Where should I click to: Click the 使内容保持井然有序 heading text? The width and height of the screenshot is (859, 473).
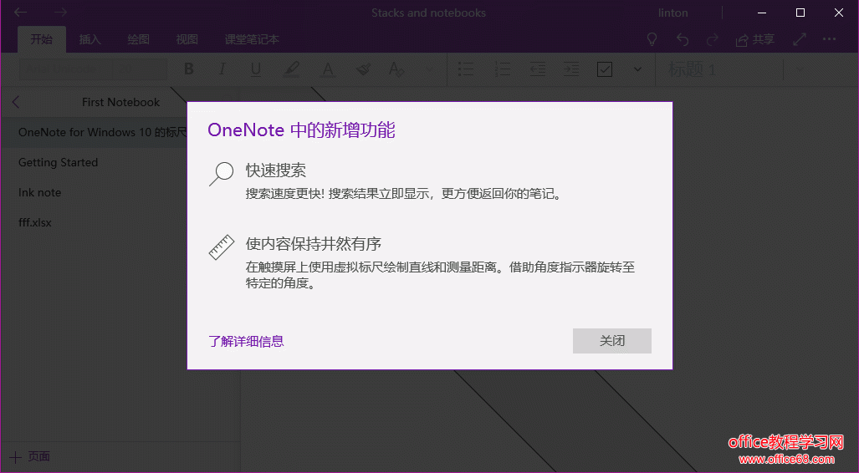(x=314, y=244)
